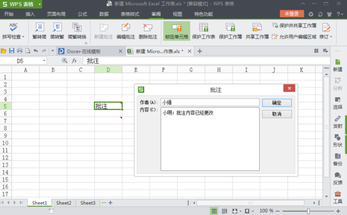The width and height of the screenshot is (347, 215).
Task: Close the 批注 dialog with red X
Action: coord(289,88)
